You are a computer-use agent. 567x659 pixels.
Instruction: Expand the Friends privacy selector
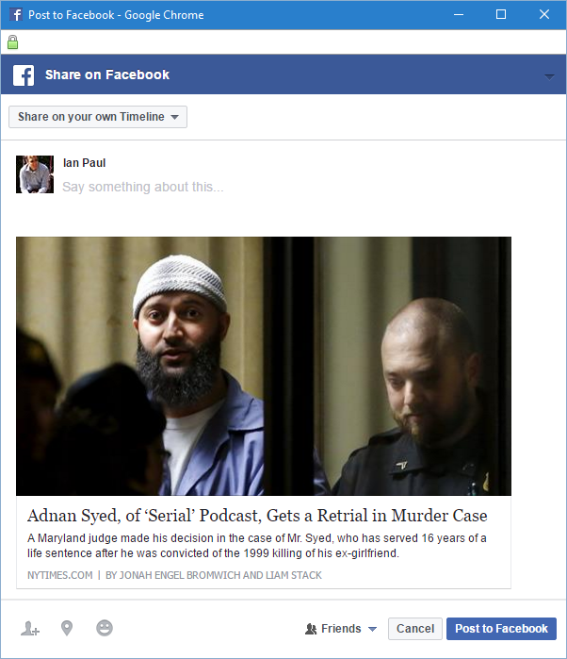click(341, 629)
